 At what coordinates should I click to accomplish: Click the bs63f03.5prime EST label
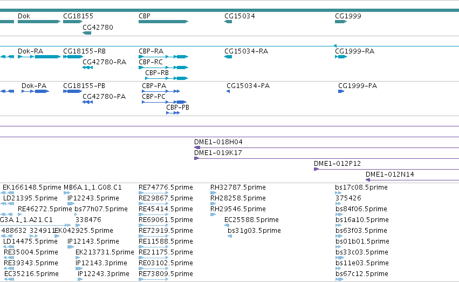point(361,231)
